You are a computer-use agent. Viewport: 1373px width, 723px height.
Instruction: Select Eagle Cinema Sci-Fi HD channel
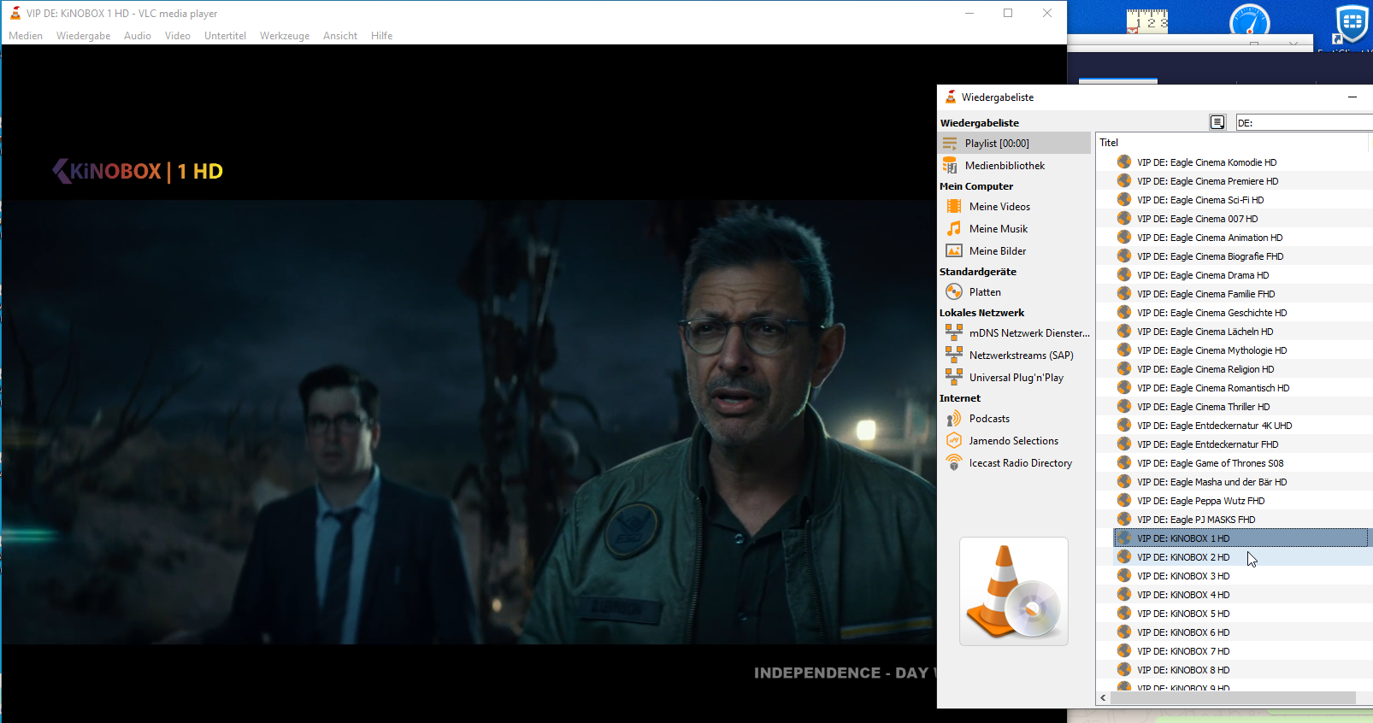1200,200
